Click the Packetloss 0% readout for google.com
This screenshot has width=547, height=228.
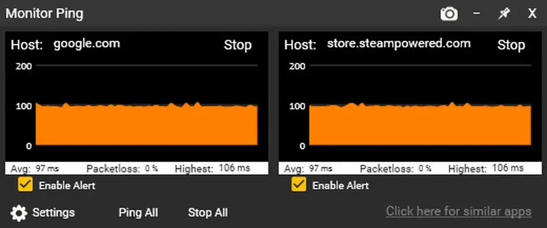pos(151,168)
